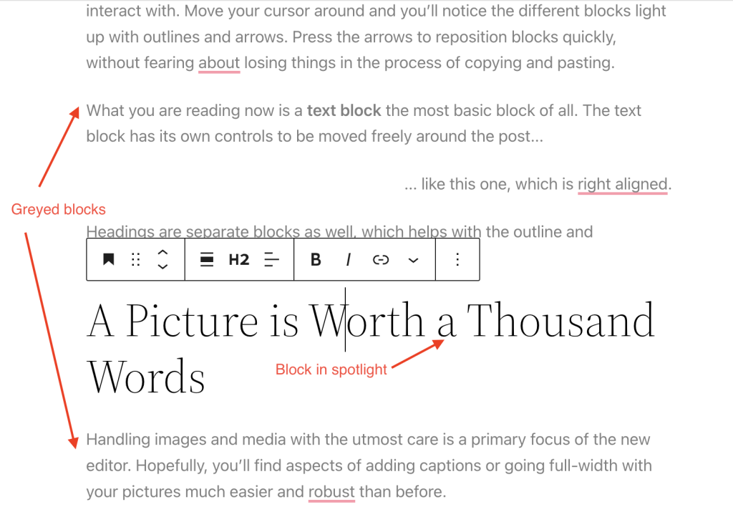Toggle italic formatting
Viewport: 733px width, 517px height.
pos(348,259)
